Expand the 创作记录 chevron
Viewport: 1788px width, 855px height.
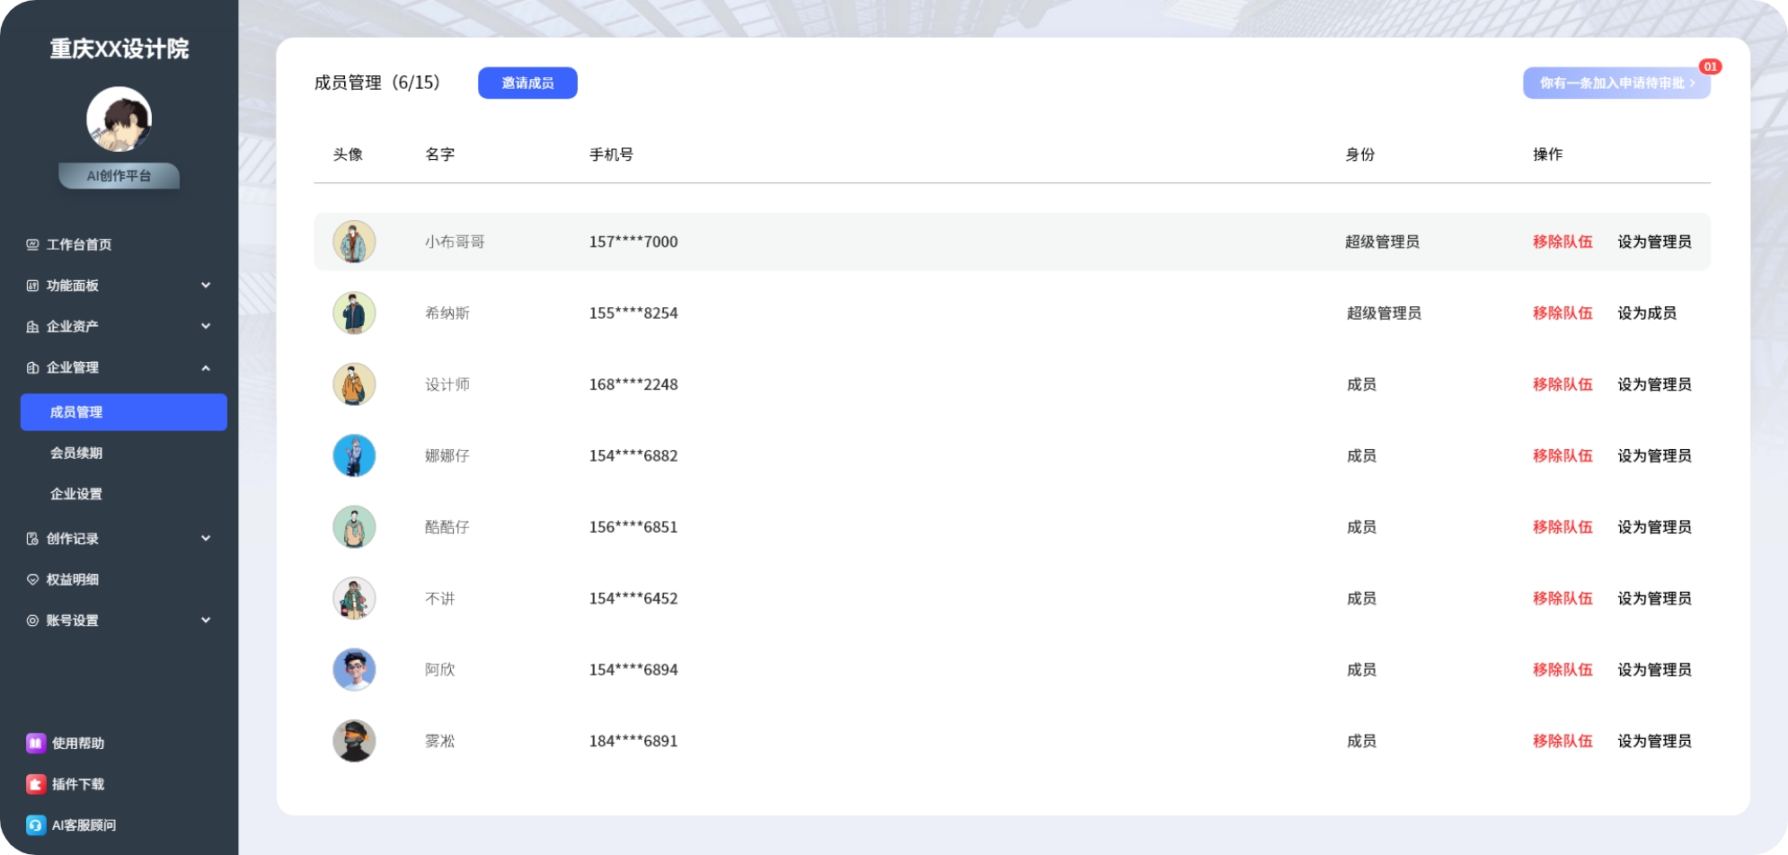[x=206, y=538]
